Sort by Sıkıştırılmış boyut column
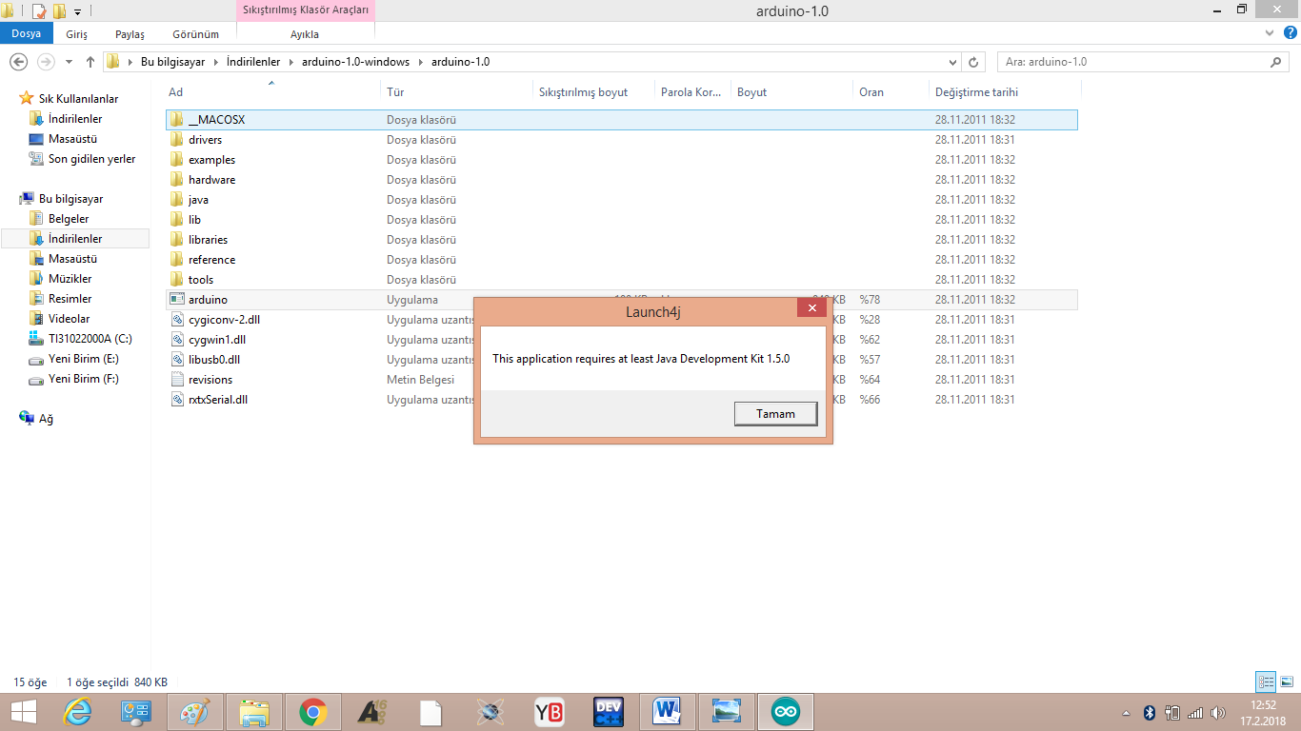Screen dimensions: 1301x731 coord(583,92)
